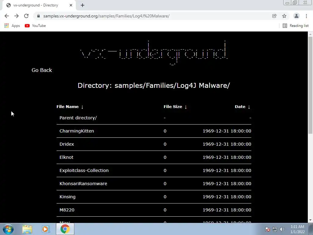This screenshot has width=313, height=235.
Task: Open the Dridex folder
Action: point(67,144)
